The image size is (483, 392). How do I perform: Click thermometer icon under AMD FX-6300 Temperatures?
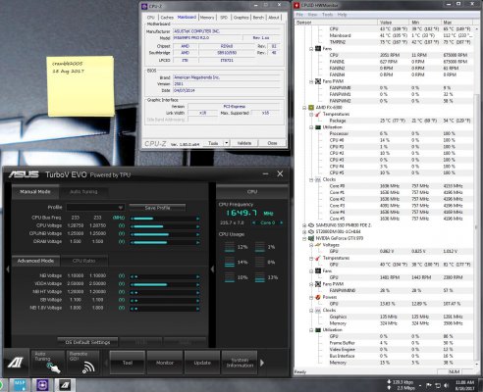pos(317,114)
